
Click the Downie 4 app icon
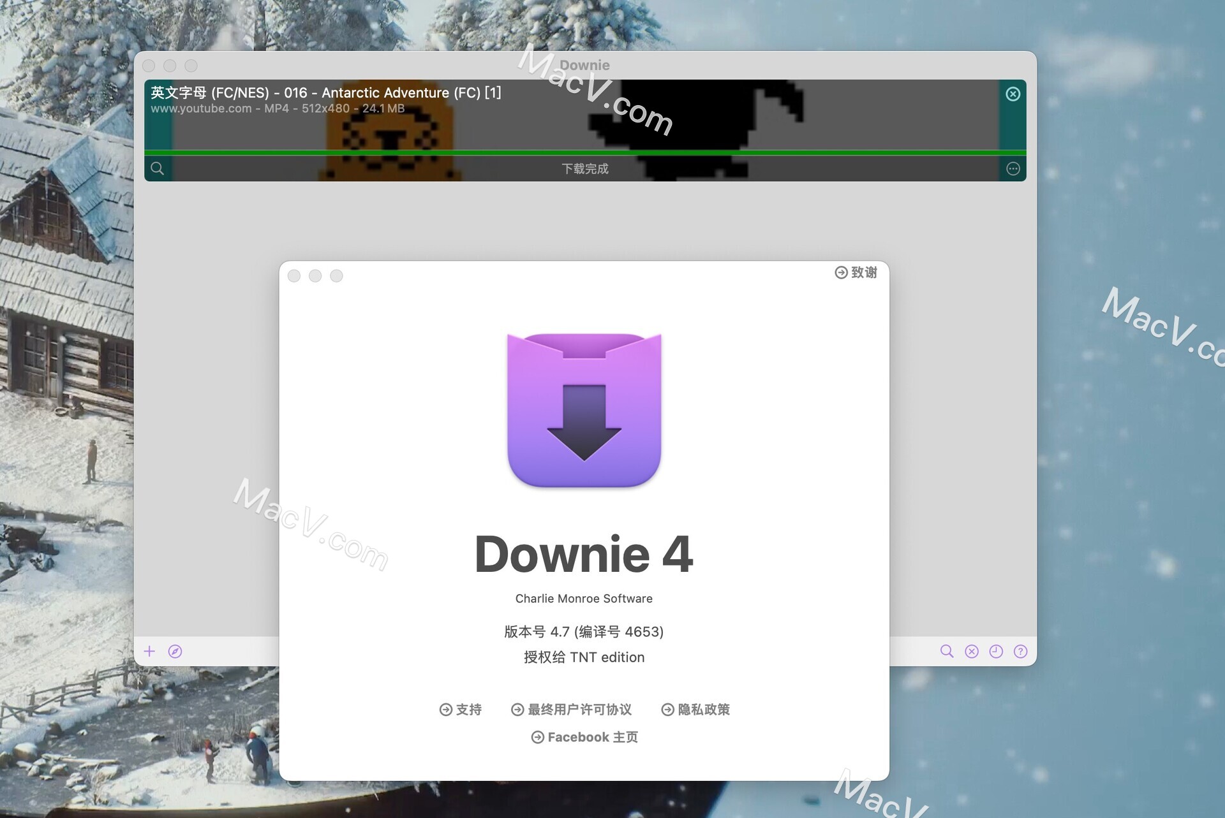point(584,410)
